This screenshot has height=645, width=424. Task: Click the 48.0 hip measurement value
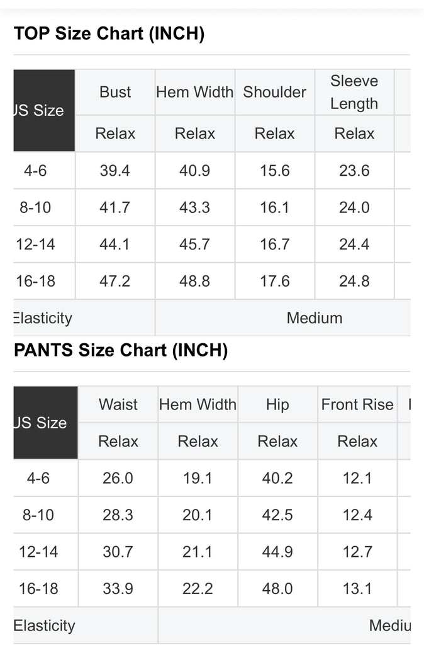coord(277,588)
